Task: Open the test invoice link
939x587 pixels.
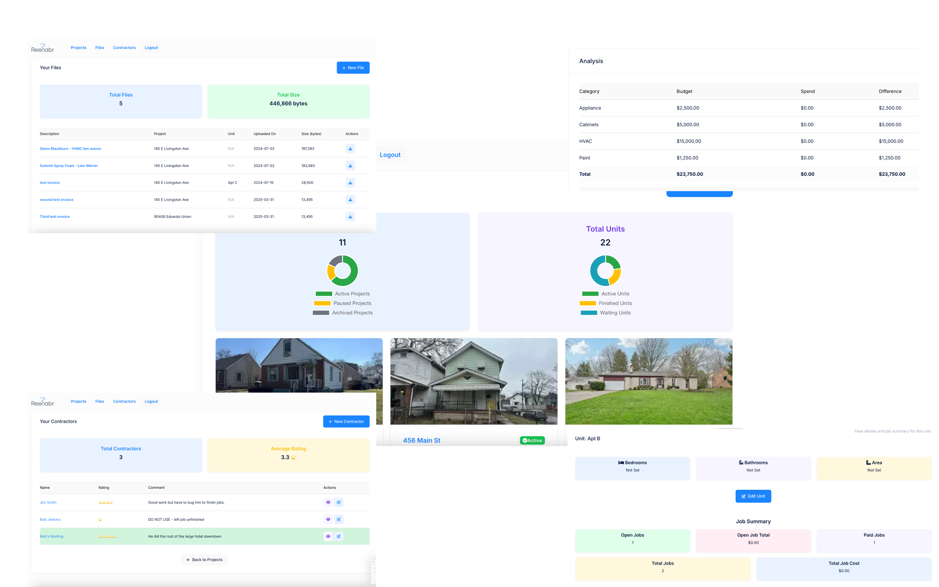Action: point(50,183)
